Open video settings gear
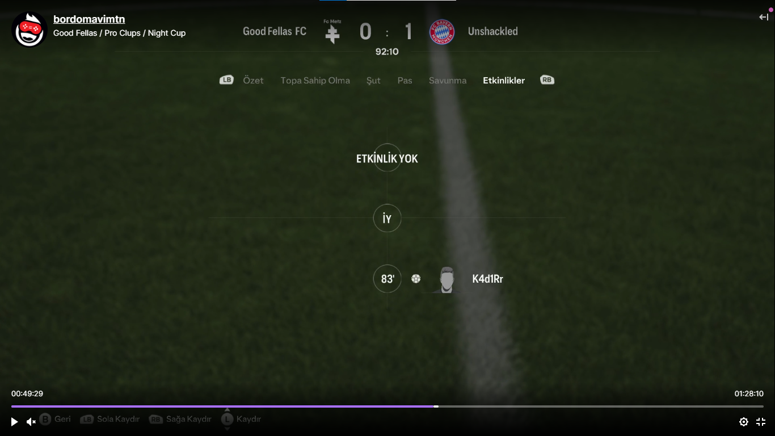775x436 pixels. 744,422
